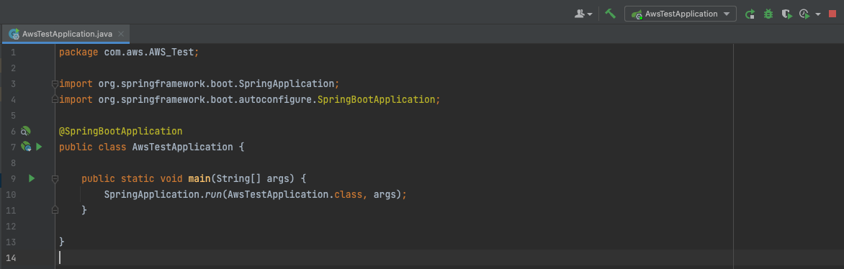844x269 pixels.
Task: Open the AwsTestApplication run configuration dropdown
Action: [x=680, y=14]
